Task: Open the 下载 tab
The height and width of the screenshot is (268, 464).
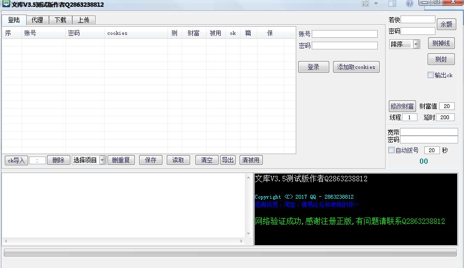Action: 61,20
